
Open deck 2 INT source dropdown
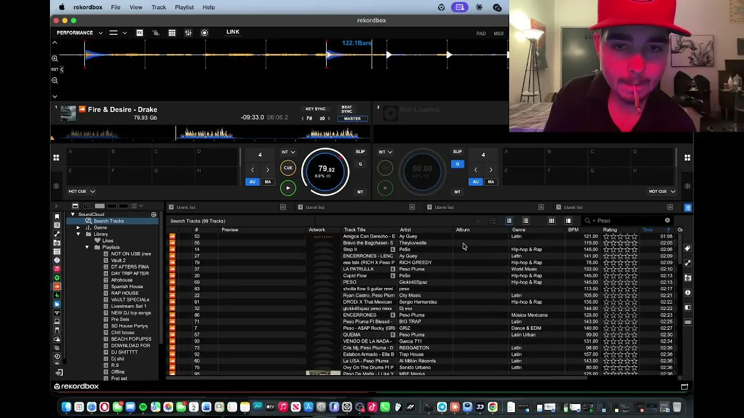tap(385, 152)
